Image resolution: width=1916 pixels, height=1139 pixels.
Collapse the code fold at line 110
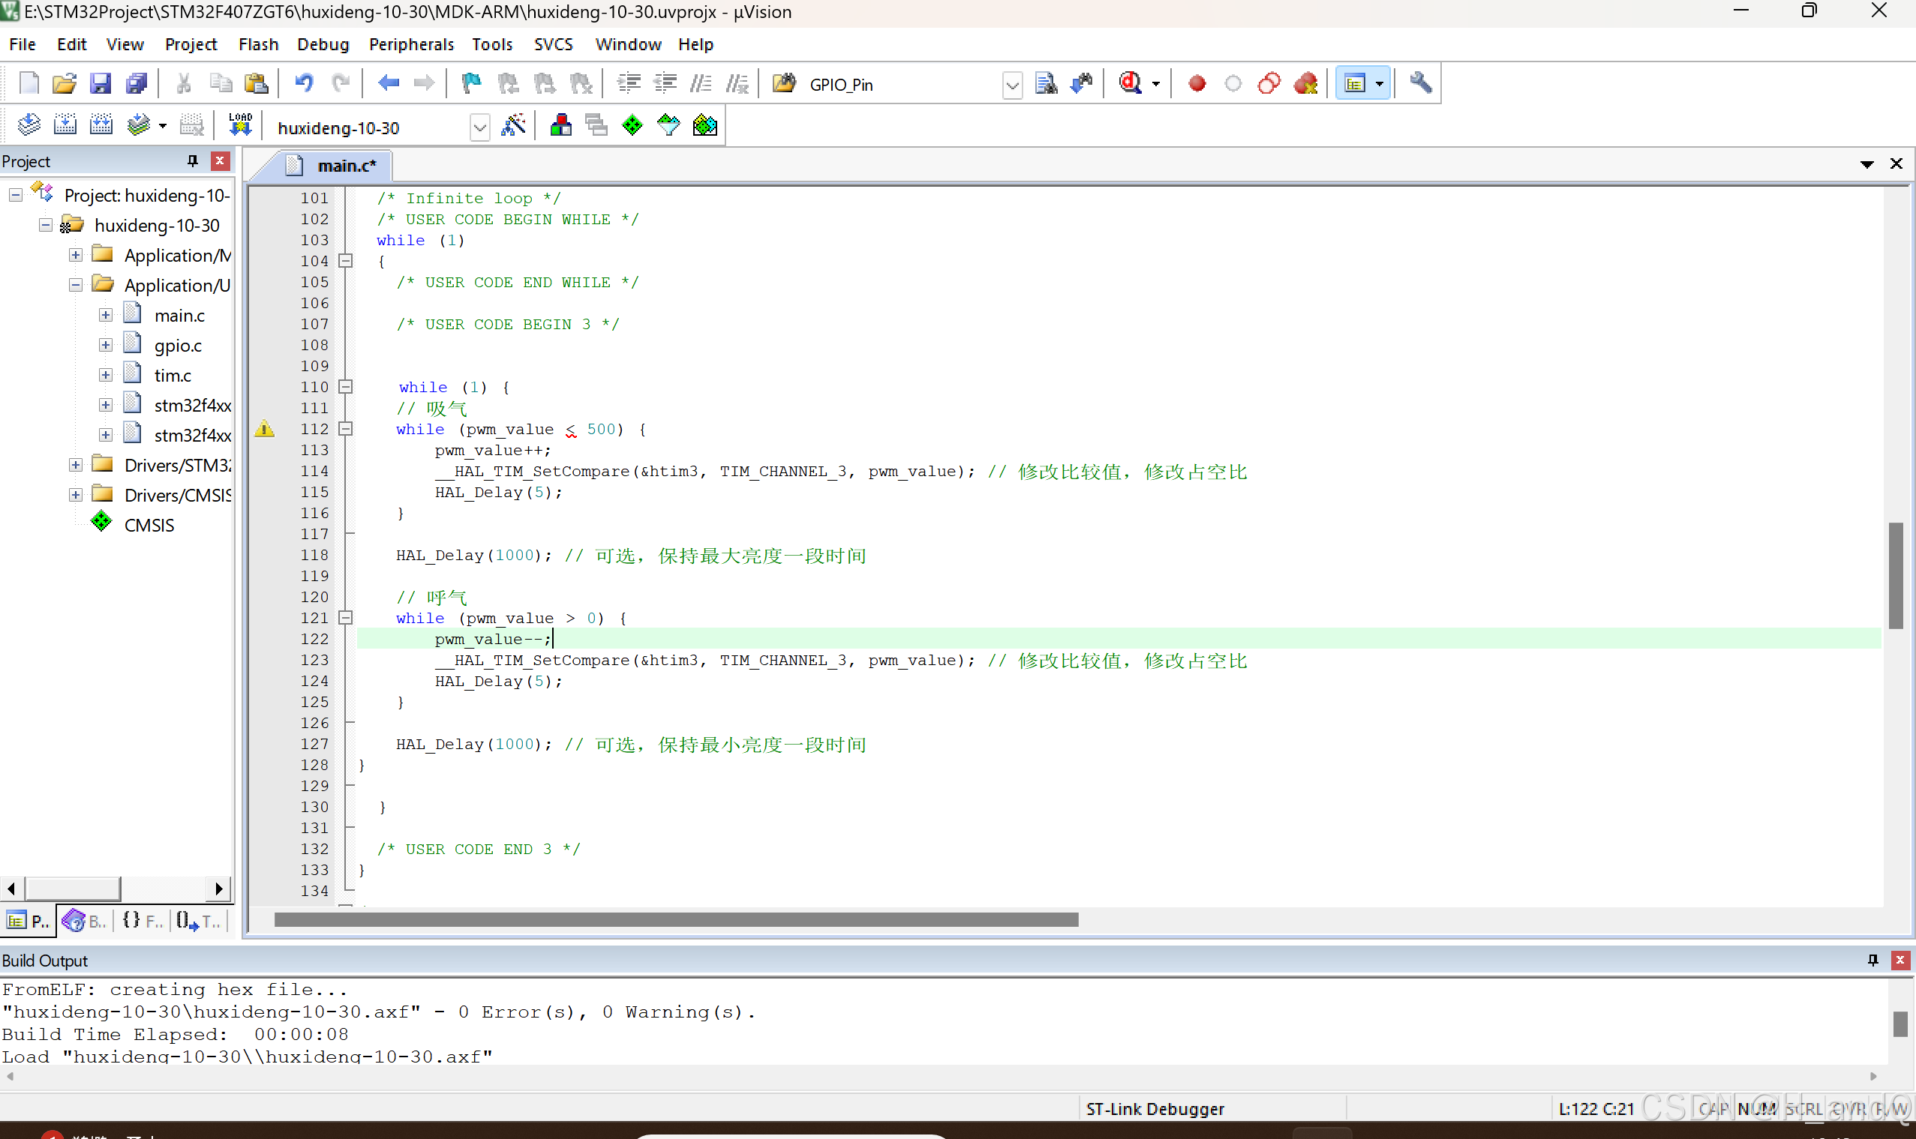(x=346, y=388)
